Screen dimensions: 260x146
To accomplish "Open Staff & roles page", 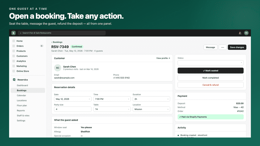I will click(23, 116).
